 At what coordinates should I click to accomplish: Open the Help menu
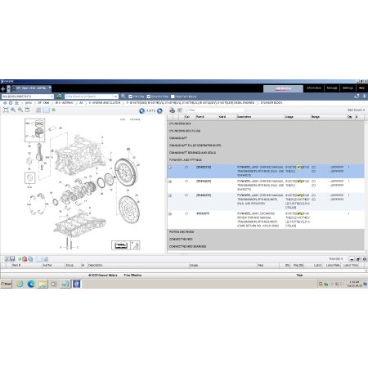point(361,88)
